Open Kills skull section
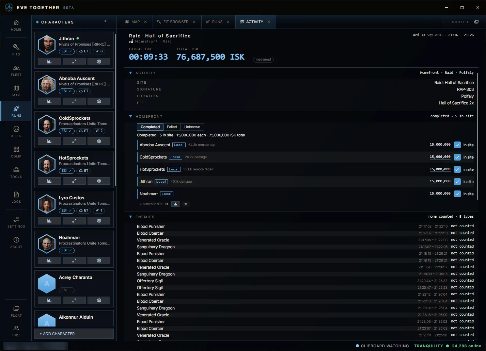The width and height of the screenshot is (486, 351). click(16, 132)
